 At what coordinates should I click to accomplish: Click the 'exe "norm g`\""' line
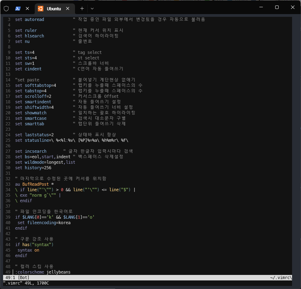pos(38,195)
